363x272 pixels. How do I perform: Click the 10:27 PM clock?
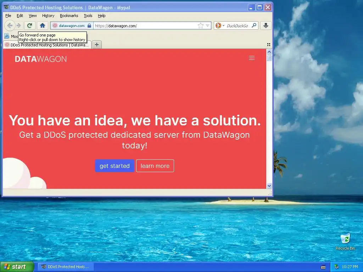point(350,267)
